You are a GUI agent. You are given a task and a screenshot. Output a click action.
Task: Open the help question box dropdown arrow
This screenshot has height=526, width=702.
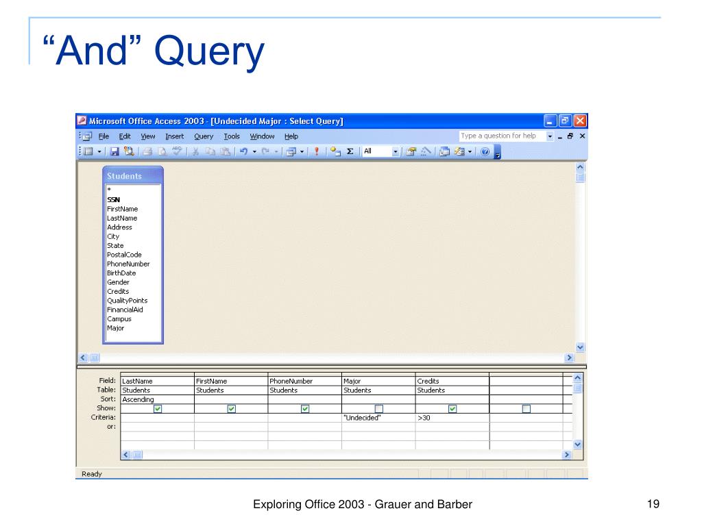[550, 136]
